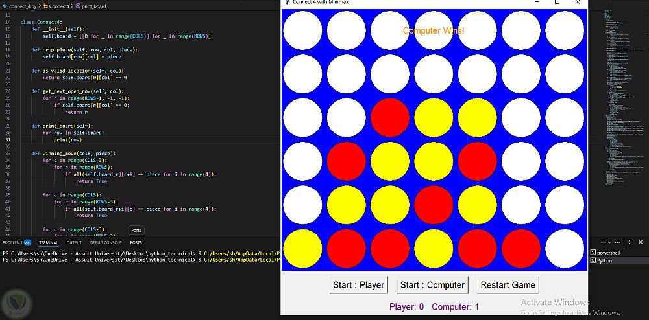Click the 'def winning_move(self, piece):' line

(73, 153)
